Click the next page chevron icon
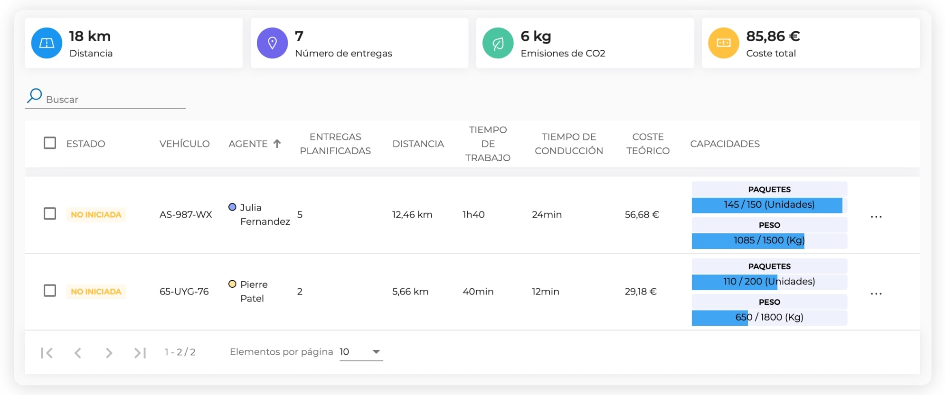 (109, 352)
